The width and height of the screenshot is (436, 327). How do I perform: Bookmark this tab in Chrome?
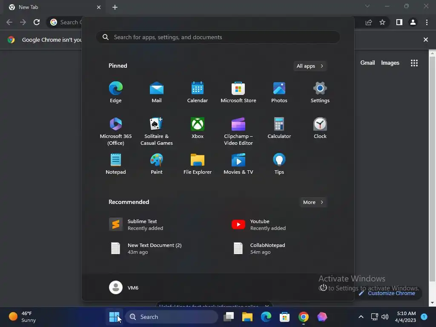[x=382, y=22]
